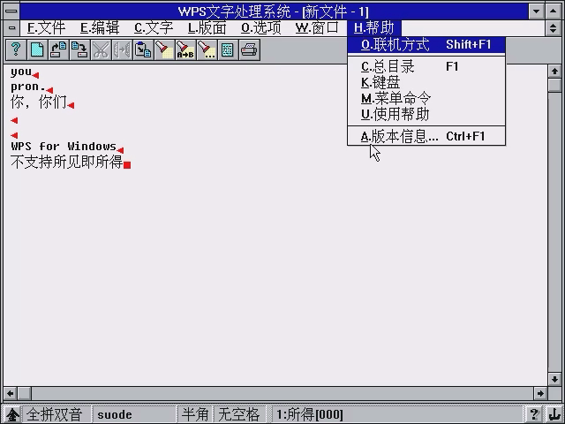
Task: Choose U.使用帮助 help entry
Action: [426, 114]
